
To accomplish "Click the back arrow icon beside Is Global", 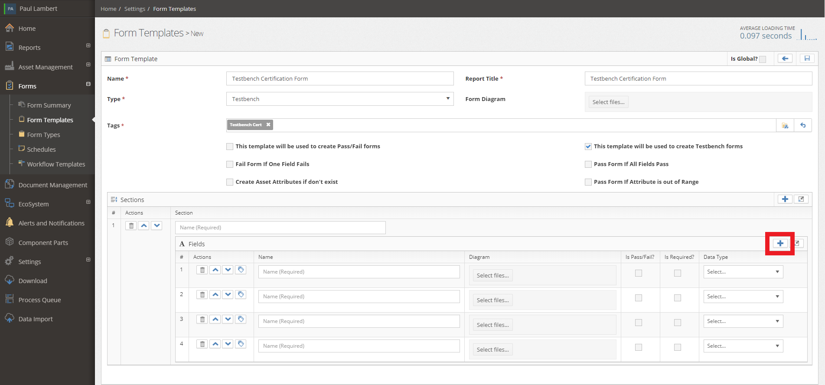I will 785,59.
